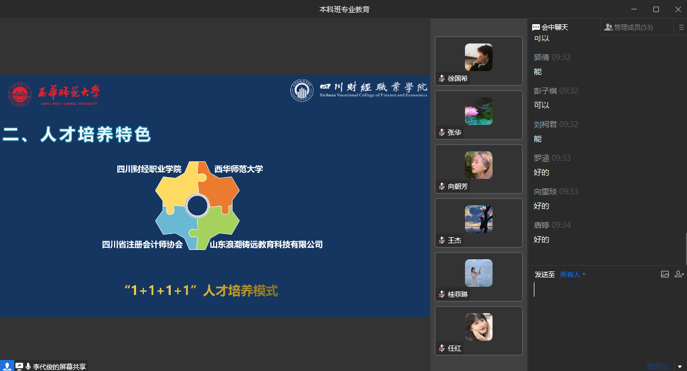This screenshot has width=687, height=371.
Task: Select 任红's avatar thumbnail
Action: click(479, 327)
